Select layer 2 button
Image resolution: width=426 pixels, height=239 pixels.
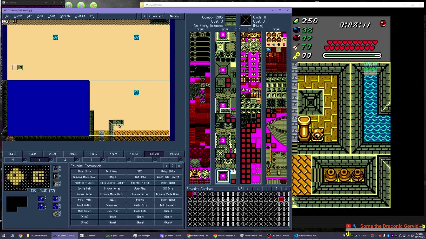coord(65,160)
